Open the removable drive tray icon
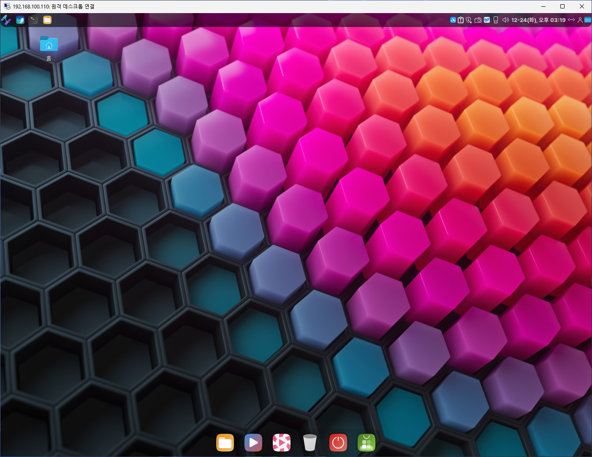The image size is (592, 457). coord(496,20)
